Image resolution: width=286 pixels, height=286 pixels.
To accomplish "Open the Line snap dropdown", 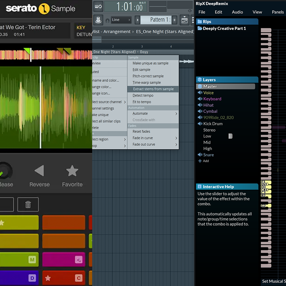I will tap(121, 20).
